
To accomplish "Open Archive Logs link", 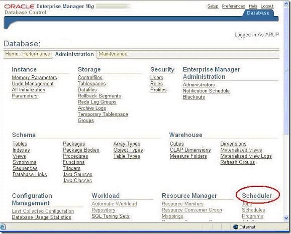I will (92, 108).
